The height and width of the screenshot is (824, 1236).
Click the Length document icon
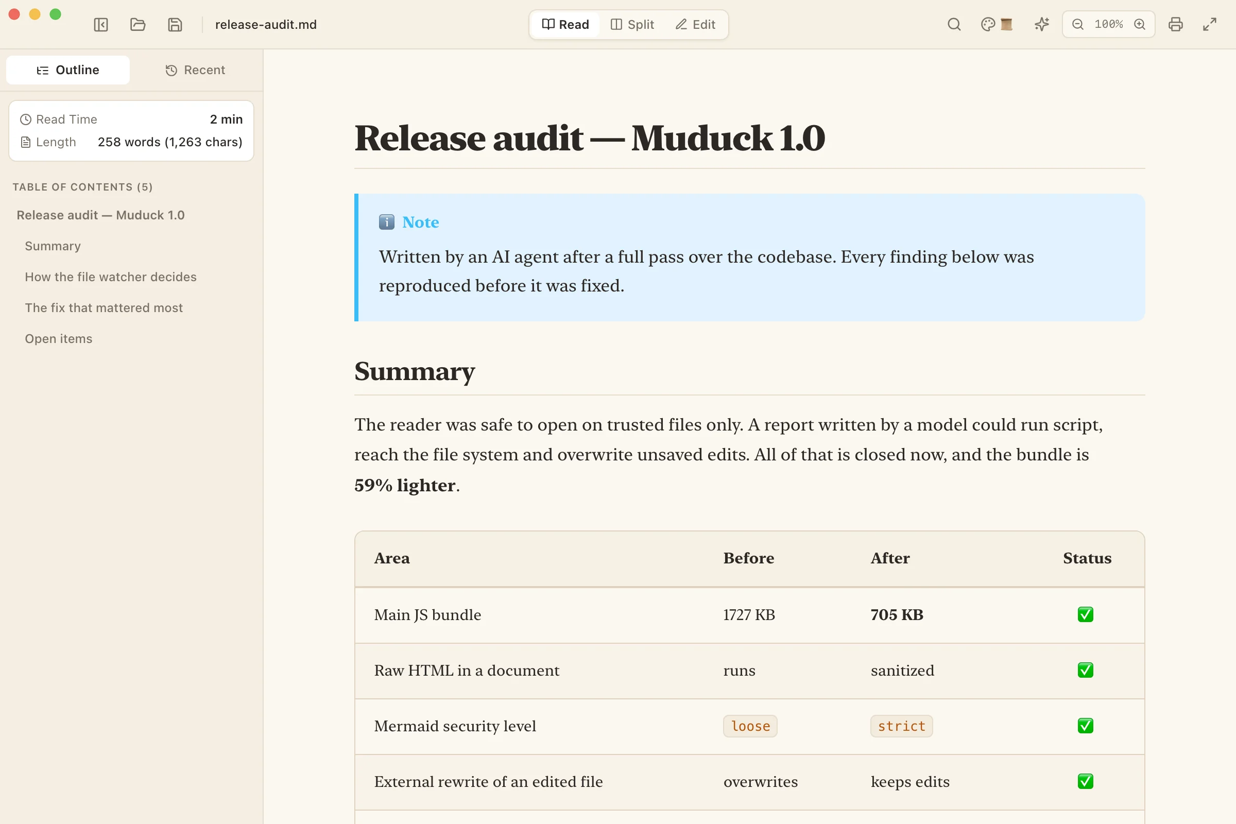[x=25, y=142]
